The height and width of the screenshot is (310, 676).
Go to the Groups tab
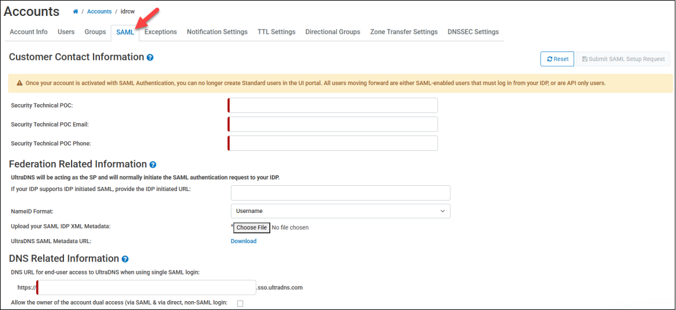click(x=95, y=32)
